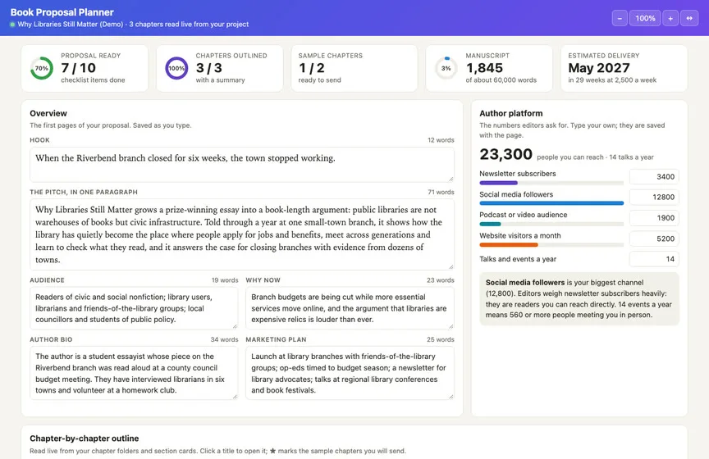Click 'of about 60,000 words' caption
This screenshot has height=459, width=709.
[x=501, y=80]
